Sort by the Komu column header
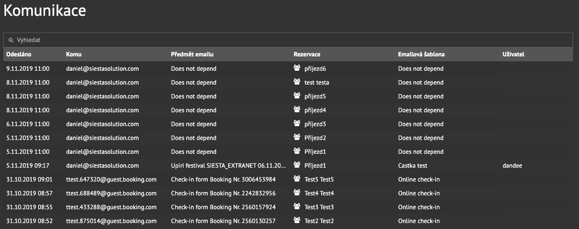This screenshot has width=579, height=229. 74,54
